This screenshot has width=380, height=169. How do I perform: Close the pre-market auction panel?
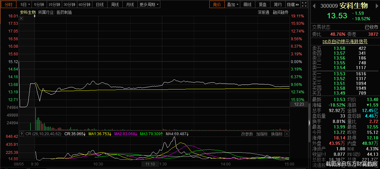pos(21,18)
